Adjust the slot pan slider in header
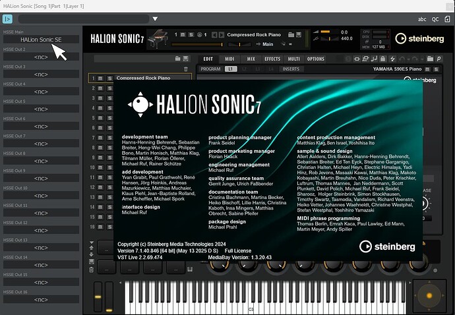The height and width of the screenshot is (315, 455). click(239, 44)
